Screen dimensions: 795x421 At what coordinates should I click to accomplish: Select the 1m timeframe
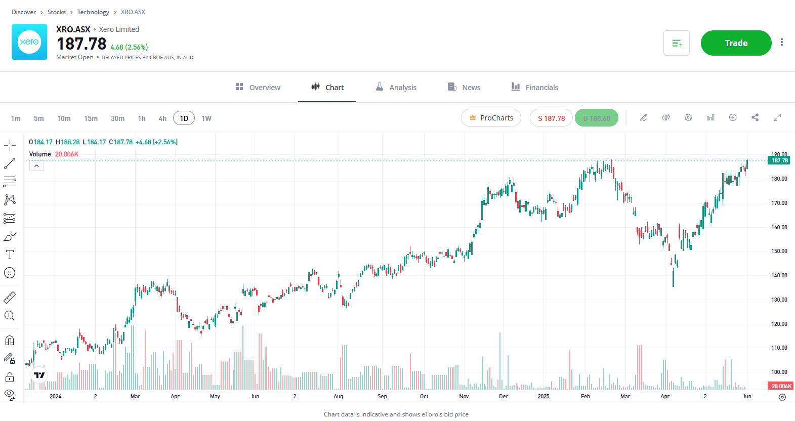click(16, 118)
